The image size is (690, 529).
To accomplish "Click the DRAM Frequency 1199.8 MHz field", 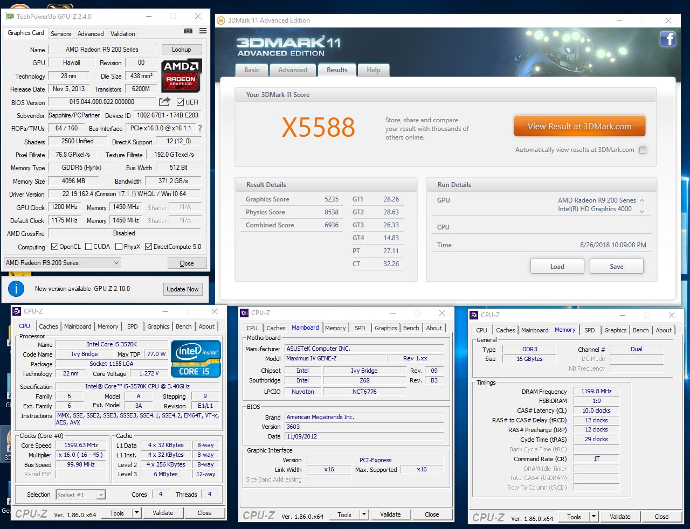I will click(x=596, y=392).
